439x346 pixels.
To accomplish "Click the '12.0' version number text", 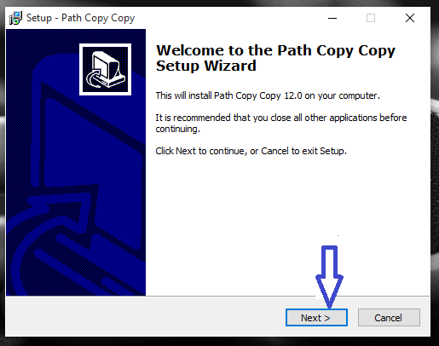I will click(x=293, y=95).
